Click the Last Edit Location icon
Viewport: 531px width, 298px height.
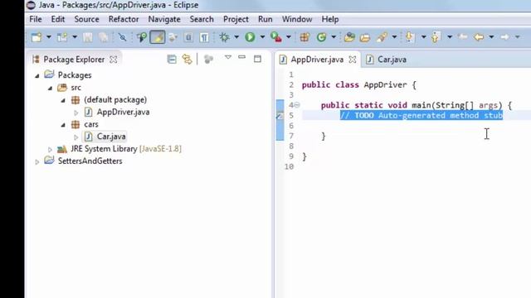coord(463,36)
